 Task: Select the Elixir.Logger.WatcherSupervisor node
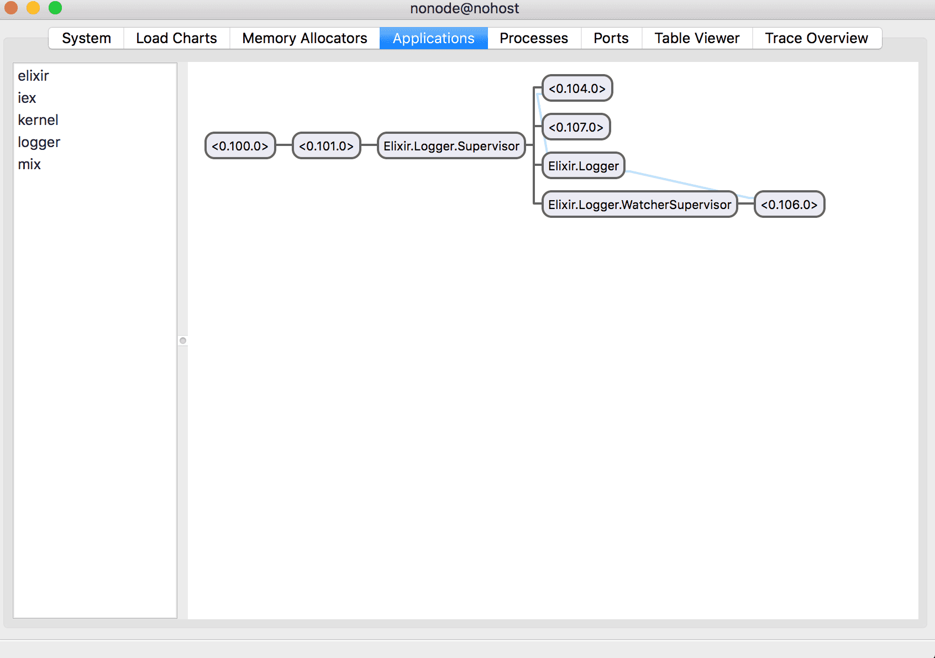pos(639,205)
